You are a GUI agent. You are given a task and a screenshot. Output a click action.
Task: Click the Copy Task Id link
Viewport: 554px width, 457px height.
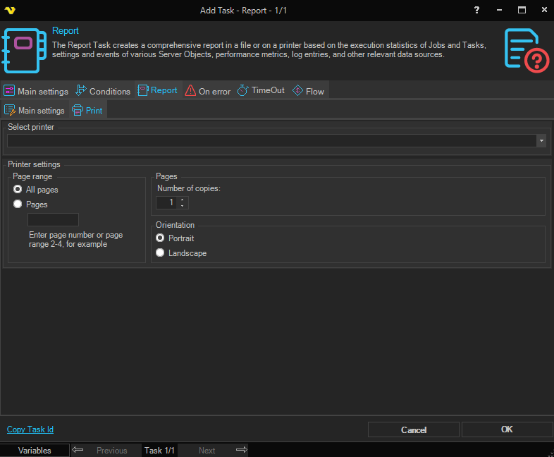click(x=30, y=429)
